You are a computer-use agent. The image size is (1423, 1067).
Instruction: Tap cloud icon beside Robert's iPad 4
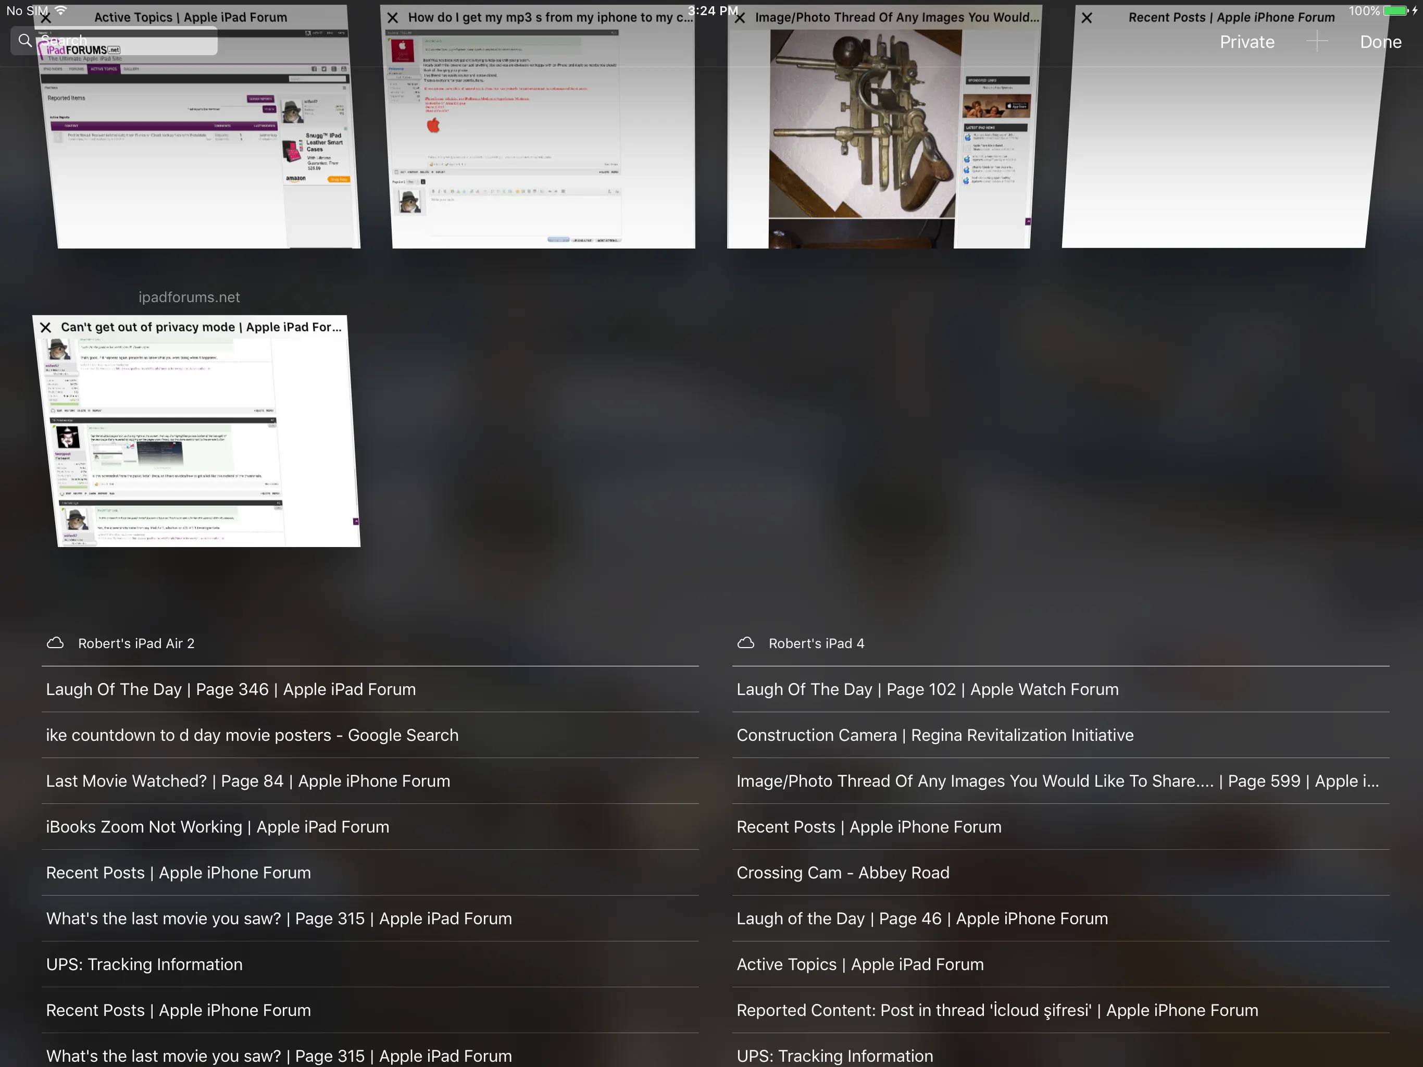pos(745,643)
